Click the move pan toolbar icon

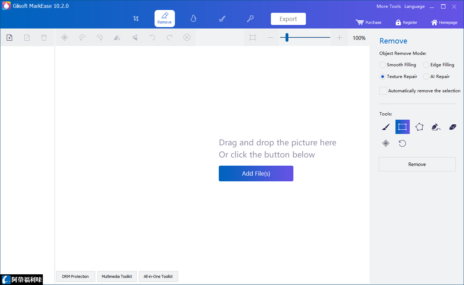[x=65, y=37]
